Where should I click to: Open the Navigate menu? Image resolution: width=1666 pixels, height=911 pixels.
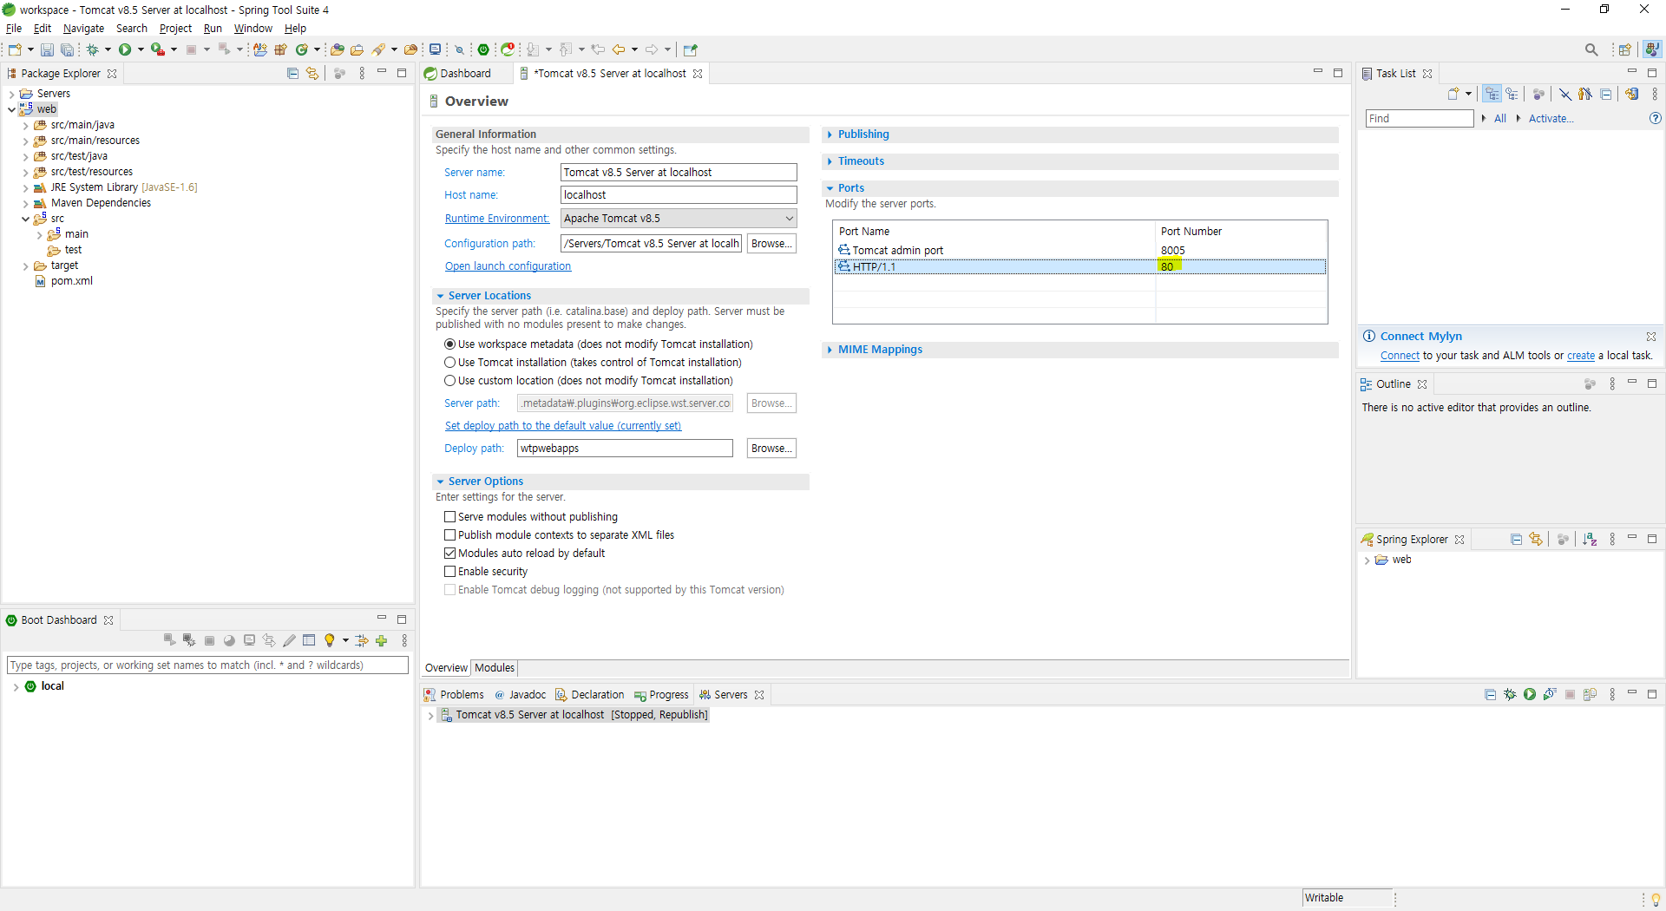pos(83,29)
